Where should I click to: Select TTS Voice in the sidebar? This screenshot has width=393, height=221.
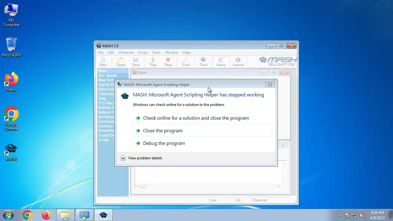[x=106, y=103]
